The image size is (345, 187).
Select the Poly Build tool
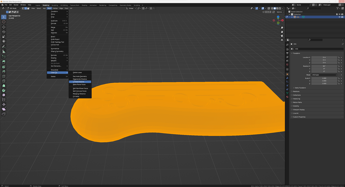tap(4, 86)
